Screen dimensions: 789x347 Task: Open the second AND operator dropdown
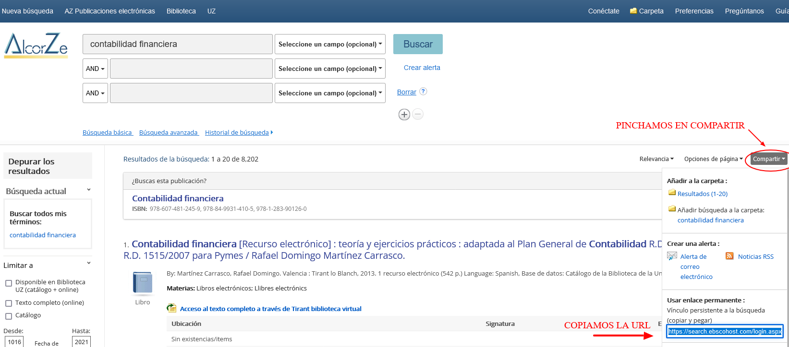[95, 93]
